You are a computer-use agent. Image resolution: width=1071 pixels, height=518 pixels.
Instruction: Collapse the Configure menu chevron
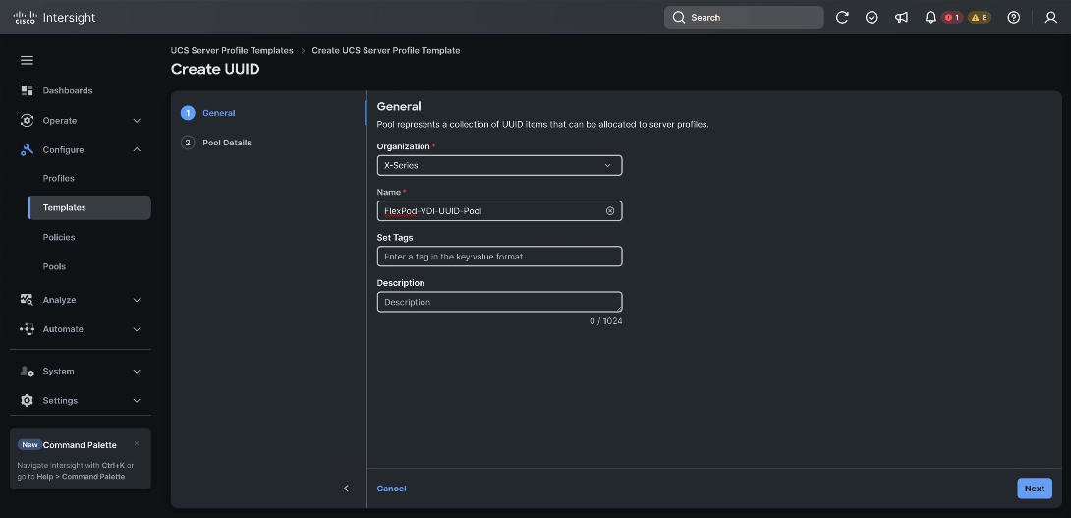pyautogui.click(x=137, y=149)
